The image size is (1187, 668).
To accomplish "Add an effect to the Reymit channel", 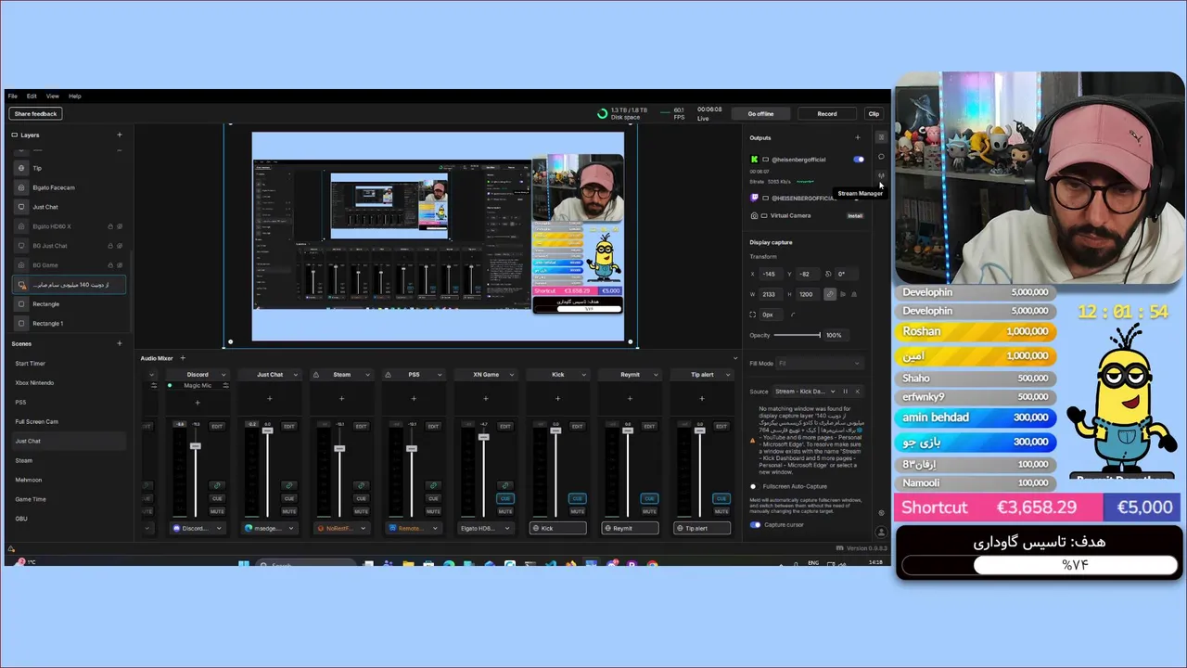I will 630,398.
